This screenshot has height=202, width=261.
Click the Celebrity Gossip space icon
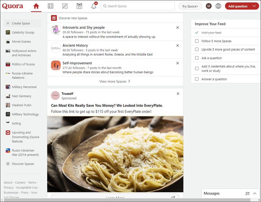pyautogui.click(x=8, y=32)
